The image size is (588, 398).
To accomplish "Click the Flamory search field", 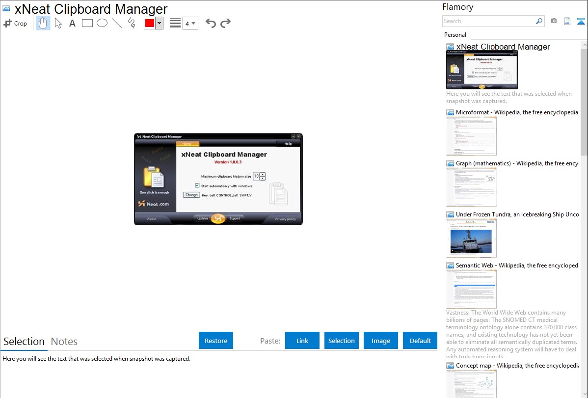I will (x=489, y=21).
